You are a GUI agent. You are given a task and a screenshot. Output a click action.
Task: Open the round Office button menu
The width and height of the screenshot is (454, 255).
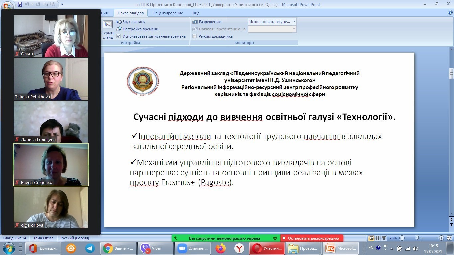click(x=7, y=5)
